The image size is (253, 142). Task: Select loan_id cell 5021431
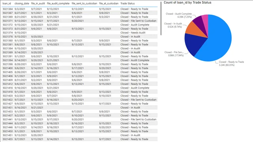tap(8, 108)
